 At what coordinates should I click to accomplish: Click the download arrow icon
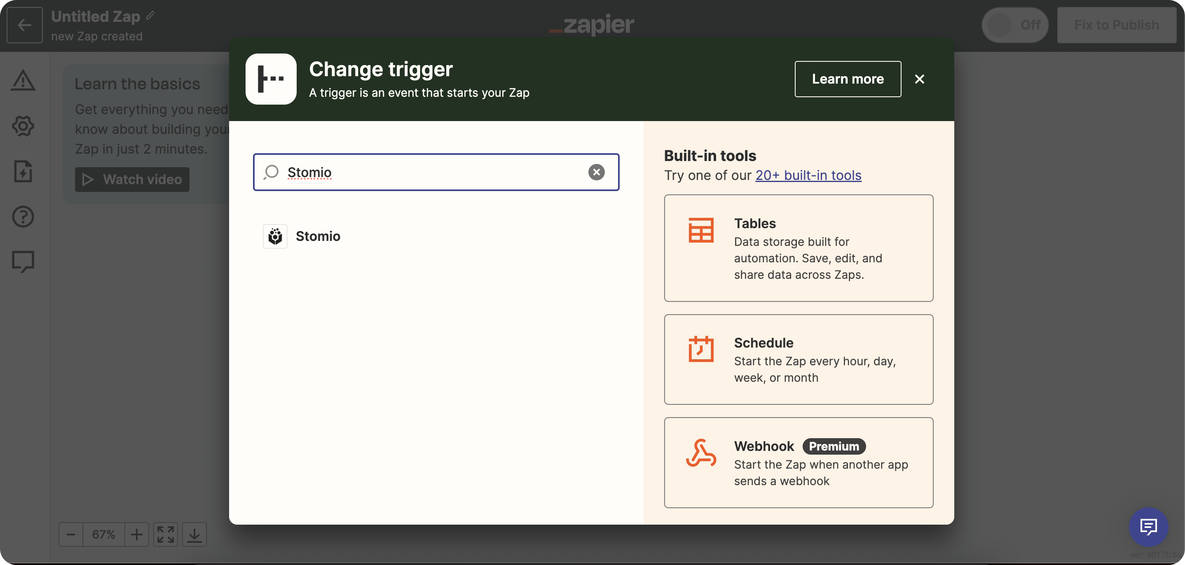tap(194, 534)
